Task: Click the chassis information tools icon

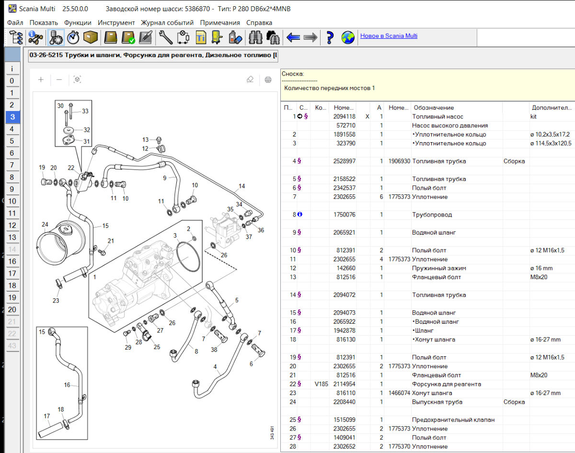Action: [x=35, y=37]
